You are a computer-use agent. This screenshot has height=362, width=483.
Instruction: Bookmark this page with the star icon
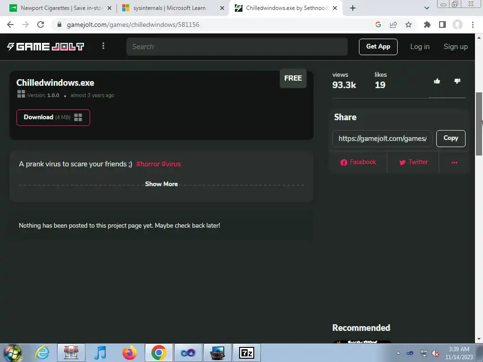pyautogui.click(x=408, y=25)
